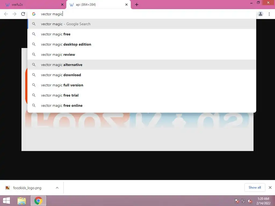Click the Google G icon in address bar
275x206 pixels.
[x=34, y=14]
